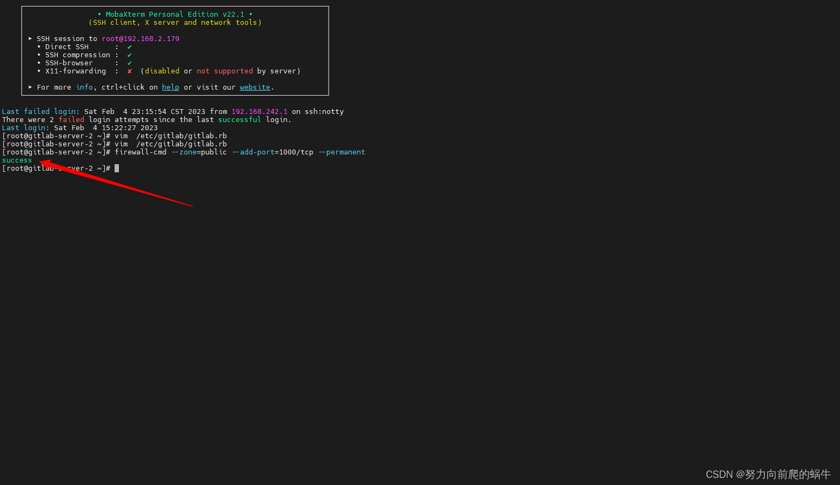Click the word 'info' in the banner
This screenshot has width=840, height=485.
(x=84, y=87)
